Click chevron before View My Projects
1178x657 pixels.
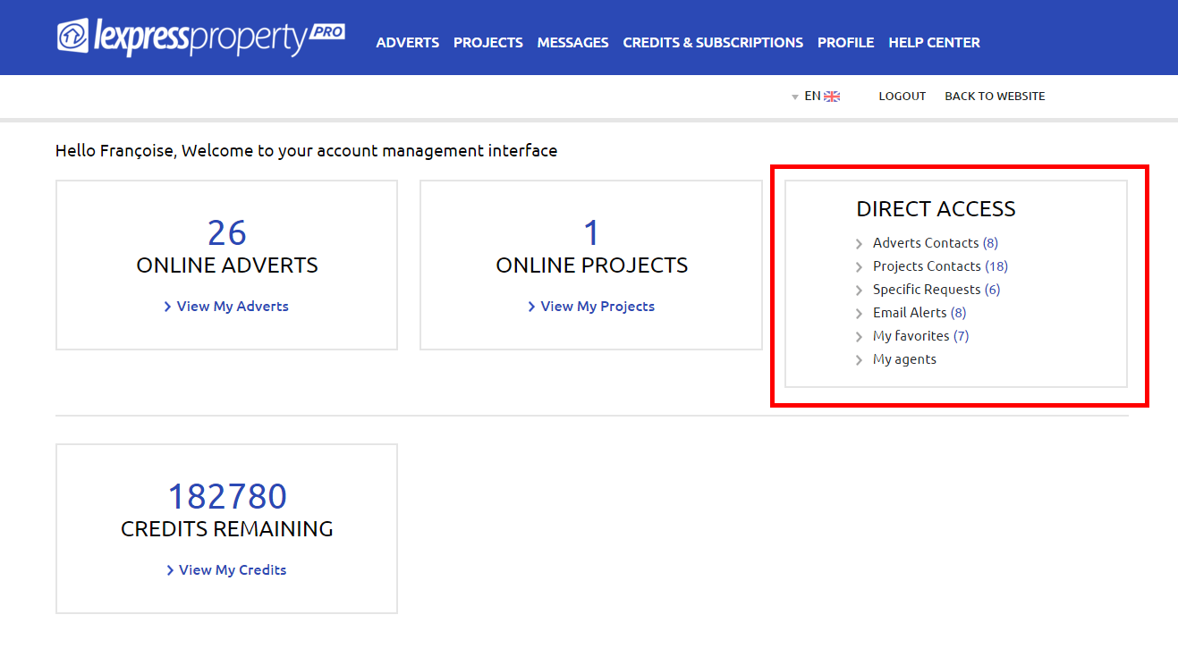tap(531, 307)
